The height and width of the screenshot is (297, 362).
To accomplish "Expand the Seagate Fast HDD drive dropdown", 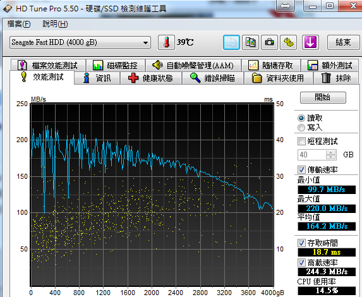I will [x=80, y=42].
